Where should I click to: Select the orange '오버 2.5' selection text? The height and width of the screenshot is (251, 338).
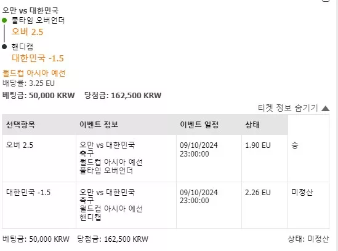coord(27,32)
